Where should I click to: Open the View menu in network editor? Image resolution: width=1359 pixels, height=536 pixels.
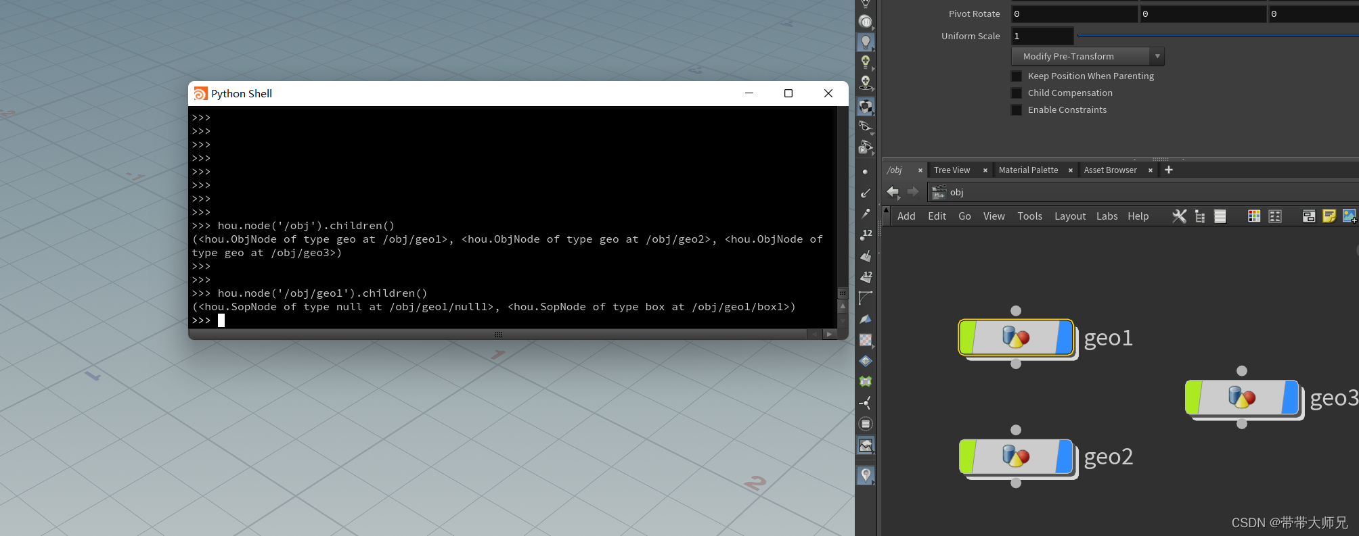[994, 216]
